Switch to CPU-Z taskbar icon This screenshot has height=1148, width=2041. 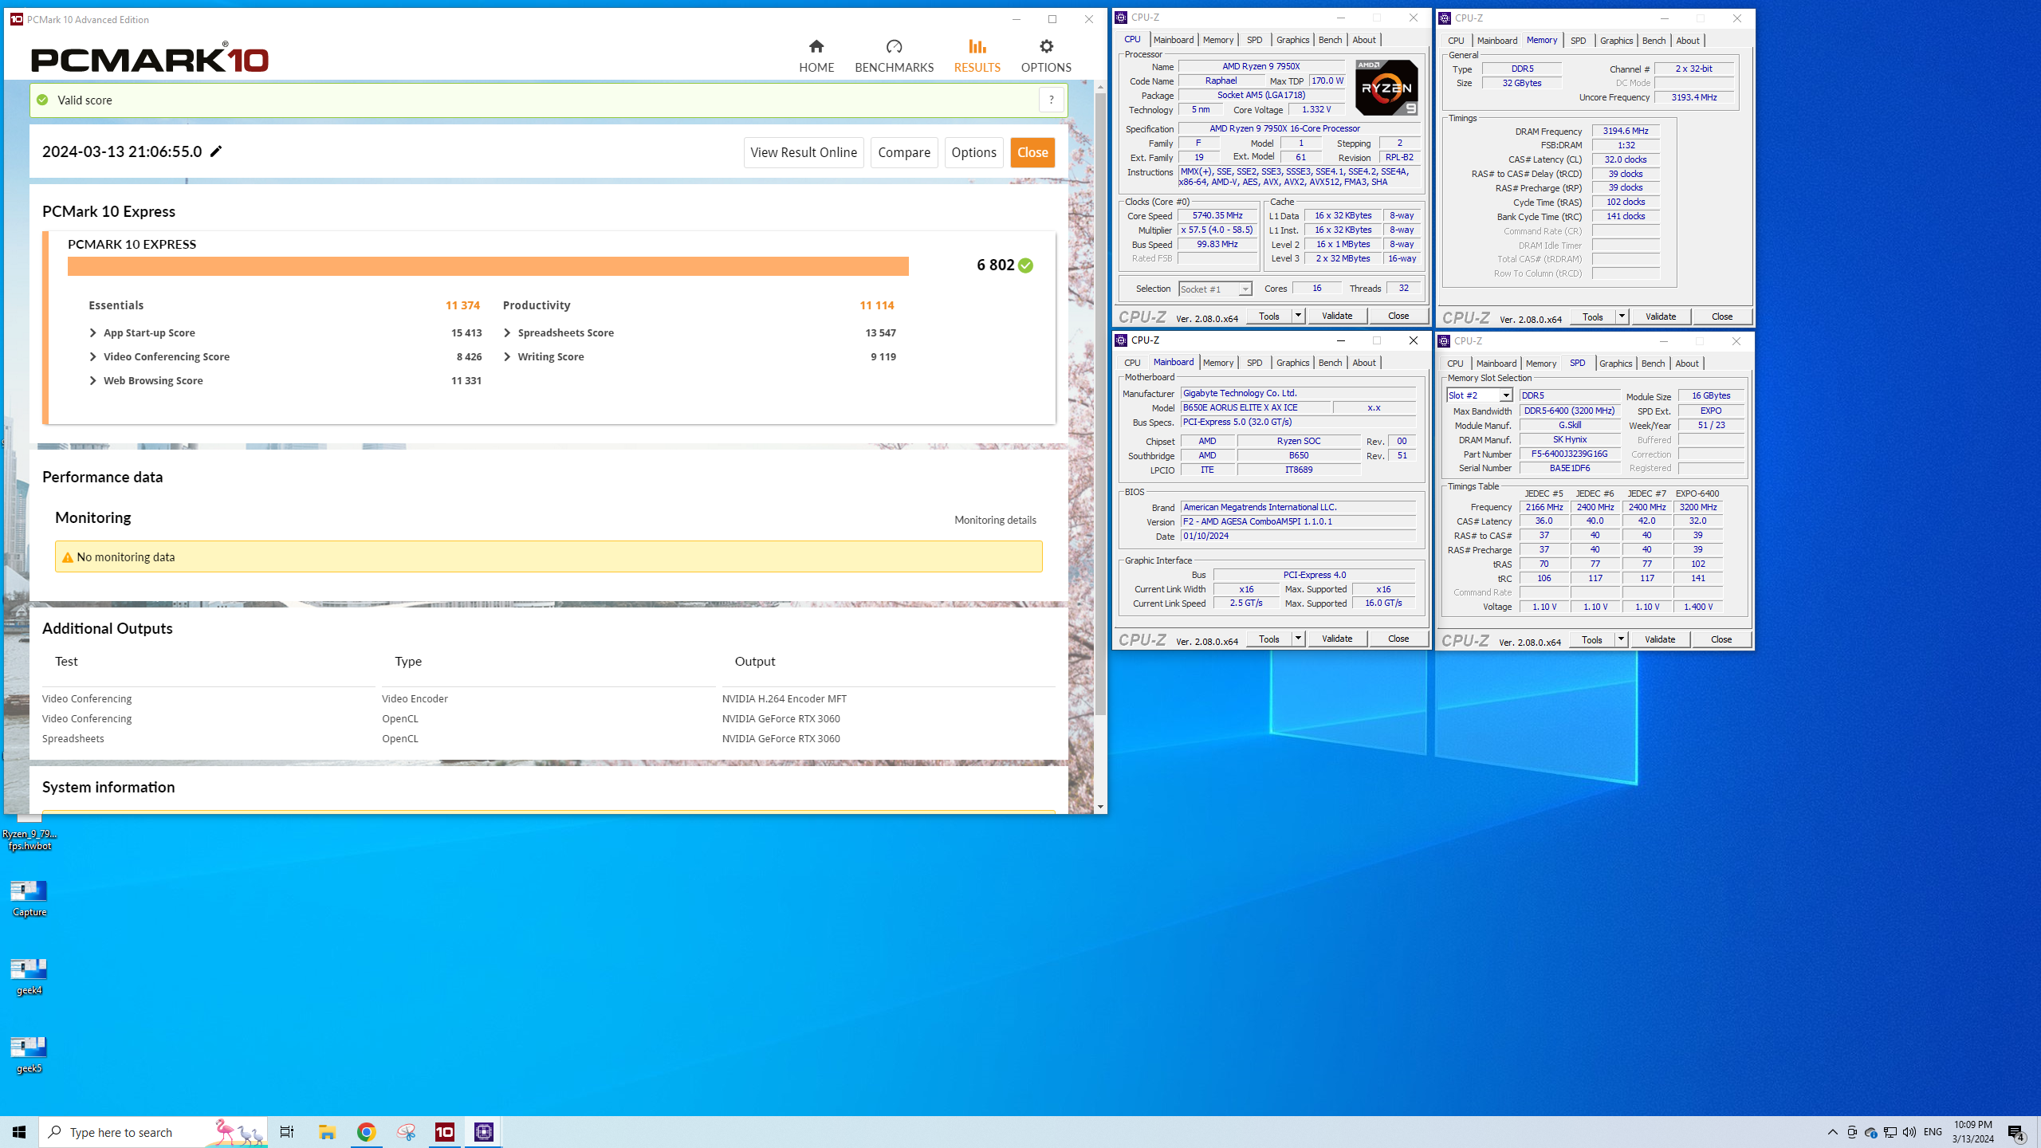(484, 1132)
